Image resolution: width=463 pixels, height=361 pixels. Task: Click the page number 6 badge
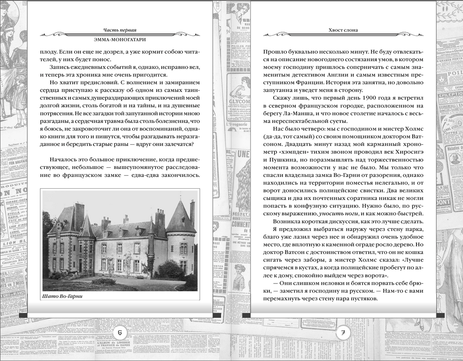coord(120,333)
